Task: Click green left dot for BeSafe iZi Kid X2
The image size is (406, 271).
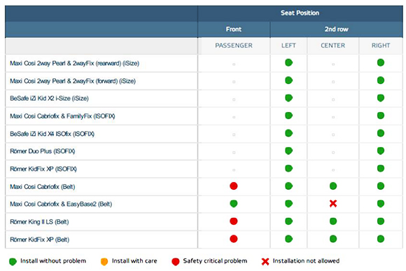Action: click(288, 98)
